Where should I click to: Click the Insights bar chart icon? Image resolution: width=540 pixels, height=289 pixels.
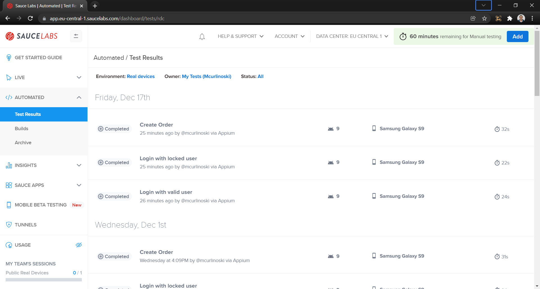pyautogui.click(x=9, y=165)
